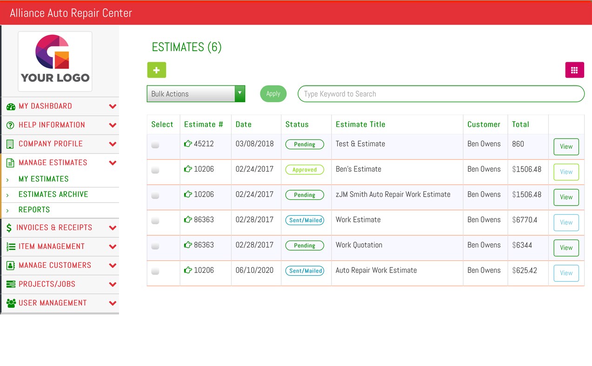The image size is (592, 366).
Task: Click the green plus button to add an estimate
Action: coord(156,70)
